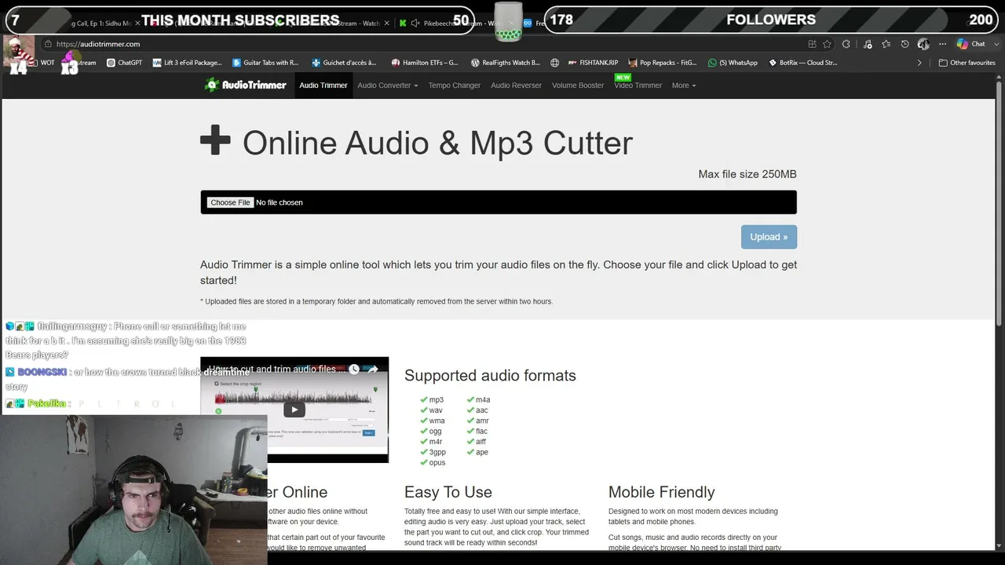
Task: Open the Pop Repacks FitGirl bookmark
Action: [x=662, y=63]
